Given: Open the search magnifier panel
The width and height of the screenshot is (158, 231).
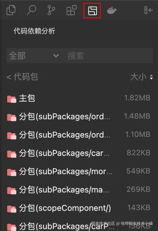Looking at the screenshot, I should click(31, 10).
